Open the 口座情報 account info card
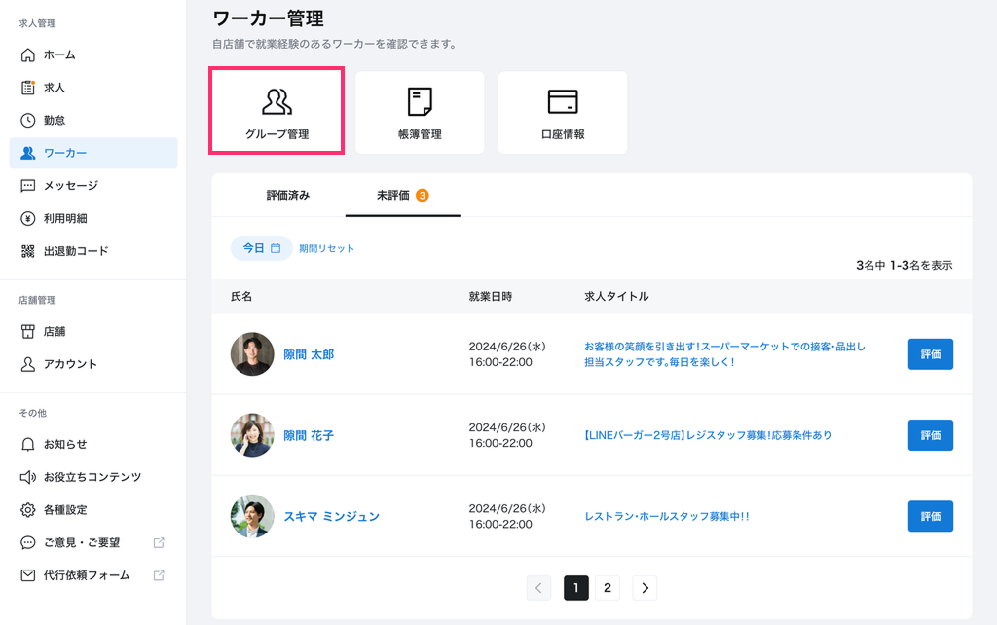Image resolution: width=997 pixels, height=625 pixels. pos(563,112)
